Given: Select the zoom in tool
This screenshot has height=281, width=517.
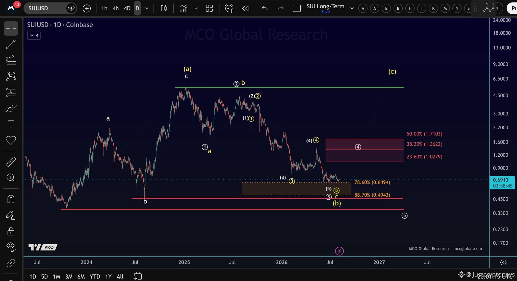Looking at the screenshot, I should click(11, 177).
